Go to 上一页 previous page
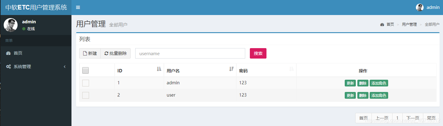 tap(382, 118)
